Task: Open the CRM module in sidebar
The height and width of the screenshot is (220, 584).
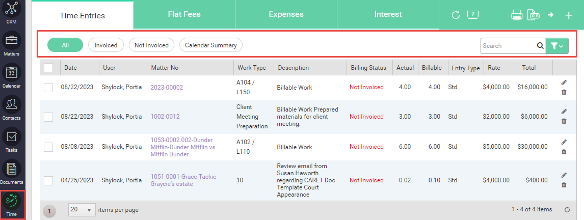Action: tap(12, 12)
